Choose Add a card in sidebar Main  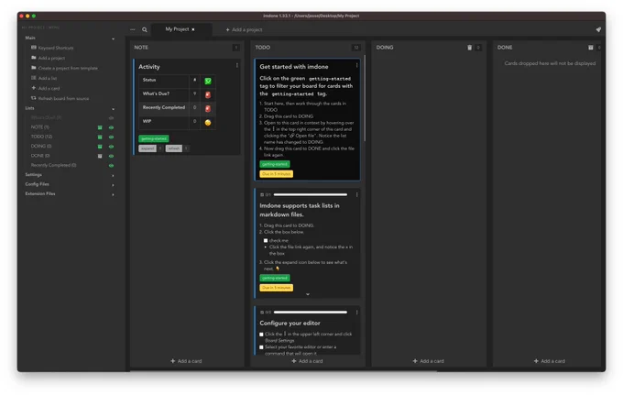click(45, 88)
